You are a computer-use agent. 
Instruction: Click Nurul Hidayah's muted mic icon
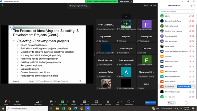(x=190, y=82)
